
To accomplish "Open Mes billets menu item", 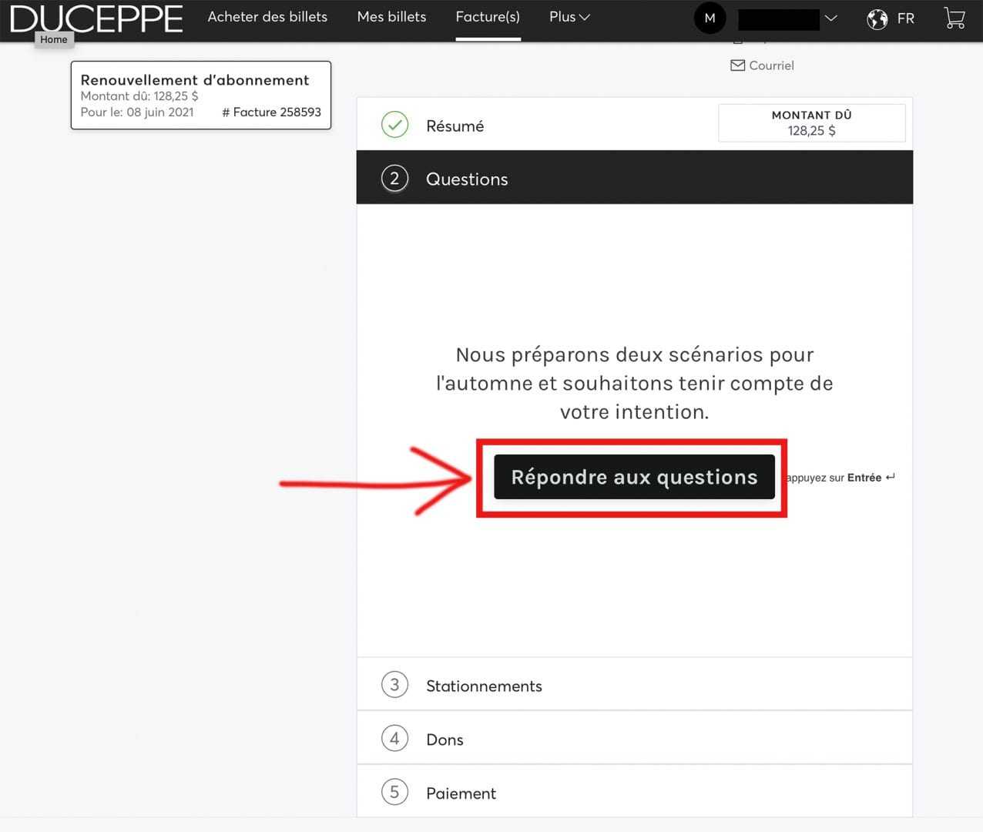I will [x=391, y=17].
